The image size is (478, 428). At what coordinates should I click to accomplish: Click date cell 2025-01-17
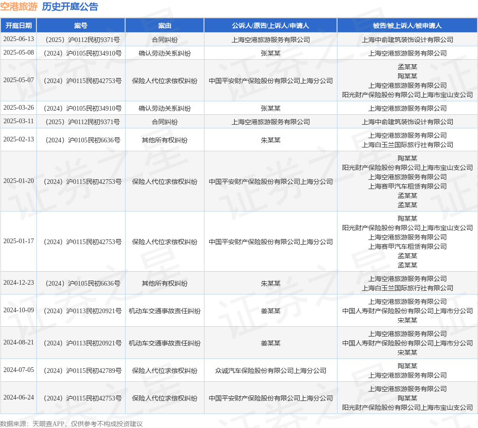tap(19, 241)
